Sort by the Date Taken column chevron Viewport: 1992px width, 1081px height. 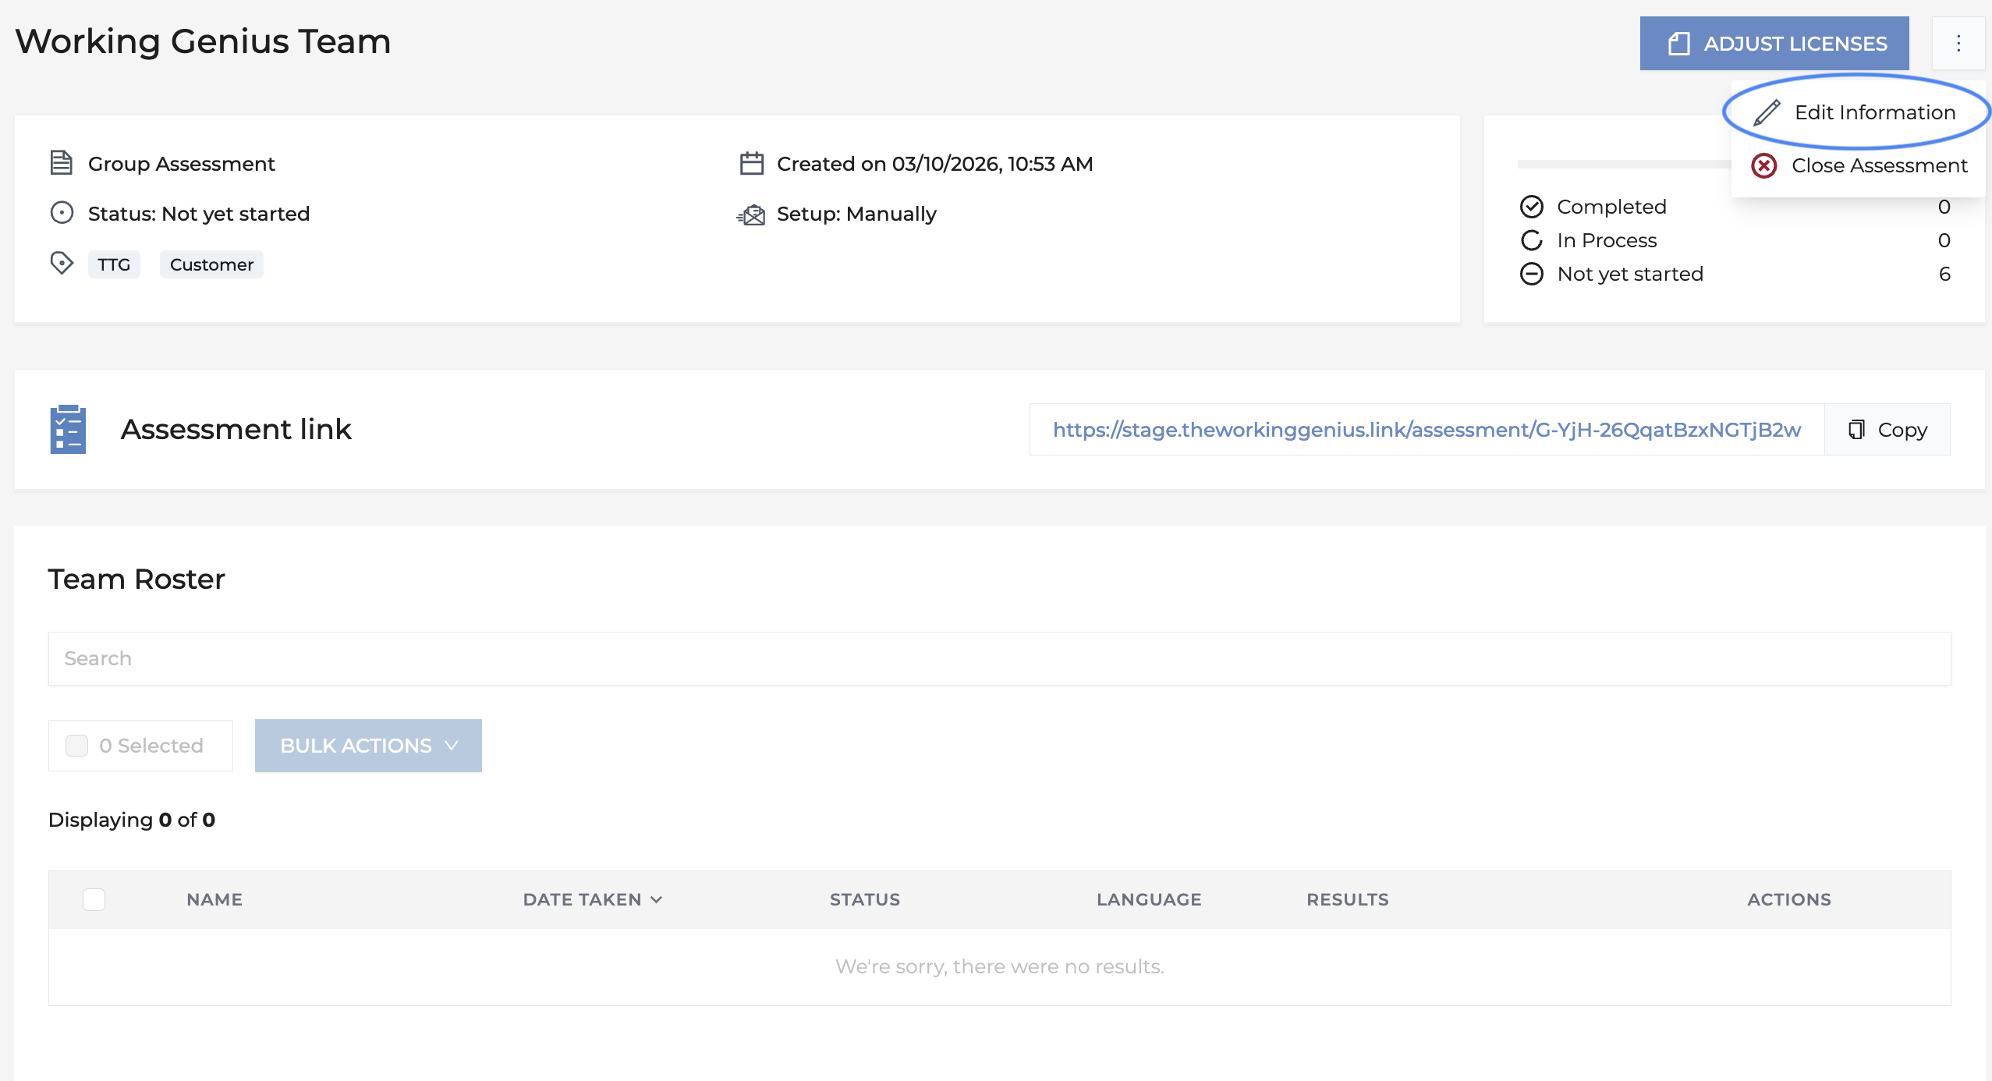[656, 899]
